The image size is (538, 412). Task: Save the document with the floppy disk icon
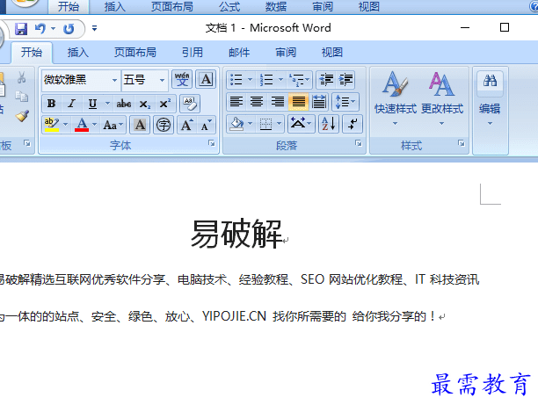click(21, 29)
